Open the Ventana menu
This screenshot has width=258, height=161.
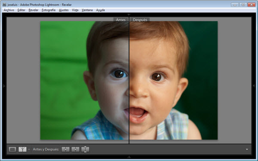pyautogui.click(x=87, y=10)
